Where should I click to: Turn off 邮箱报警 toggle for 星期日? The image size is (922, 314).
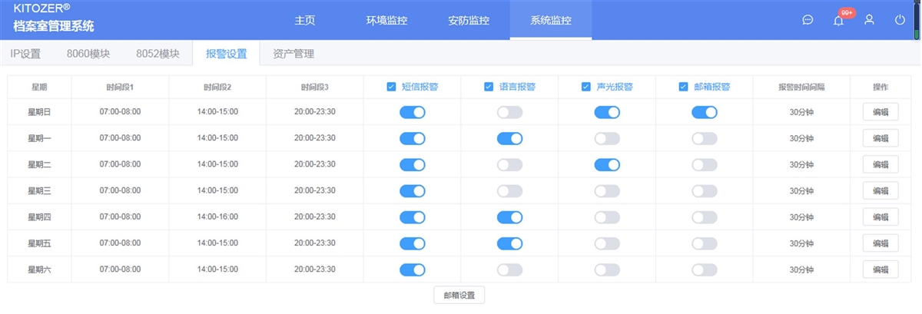[x=705, y=113]
